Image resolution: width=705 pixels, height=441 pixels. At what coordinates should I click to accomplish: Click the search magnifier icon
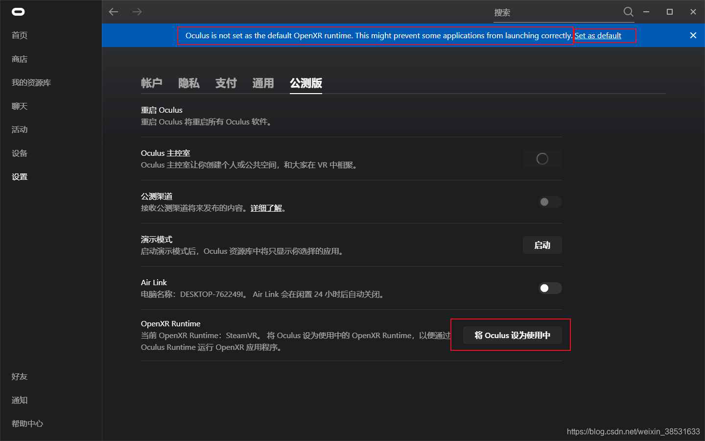pyautogui.click(x=629, y=12)
